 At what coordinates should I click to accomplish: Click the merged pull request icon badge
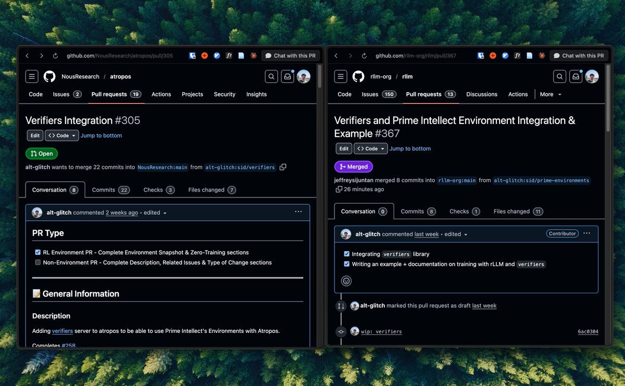coord(354,166)
